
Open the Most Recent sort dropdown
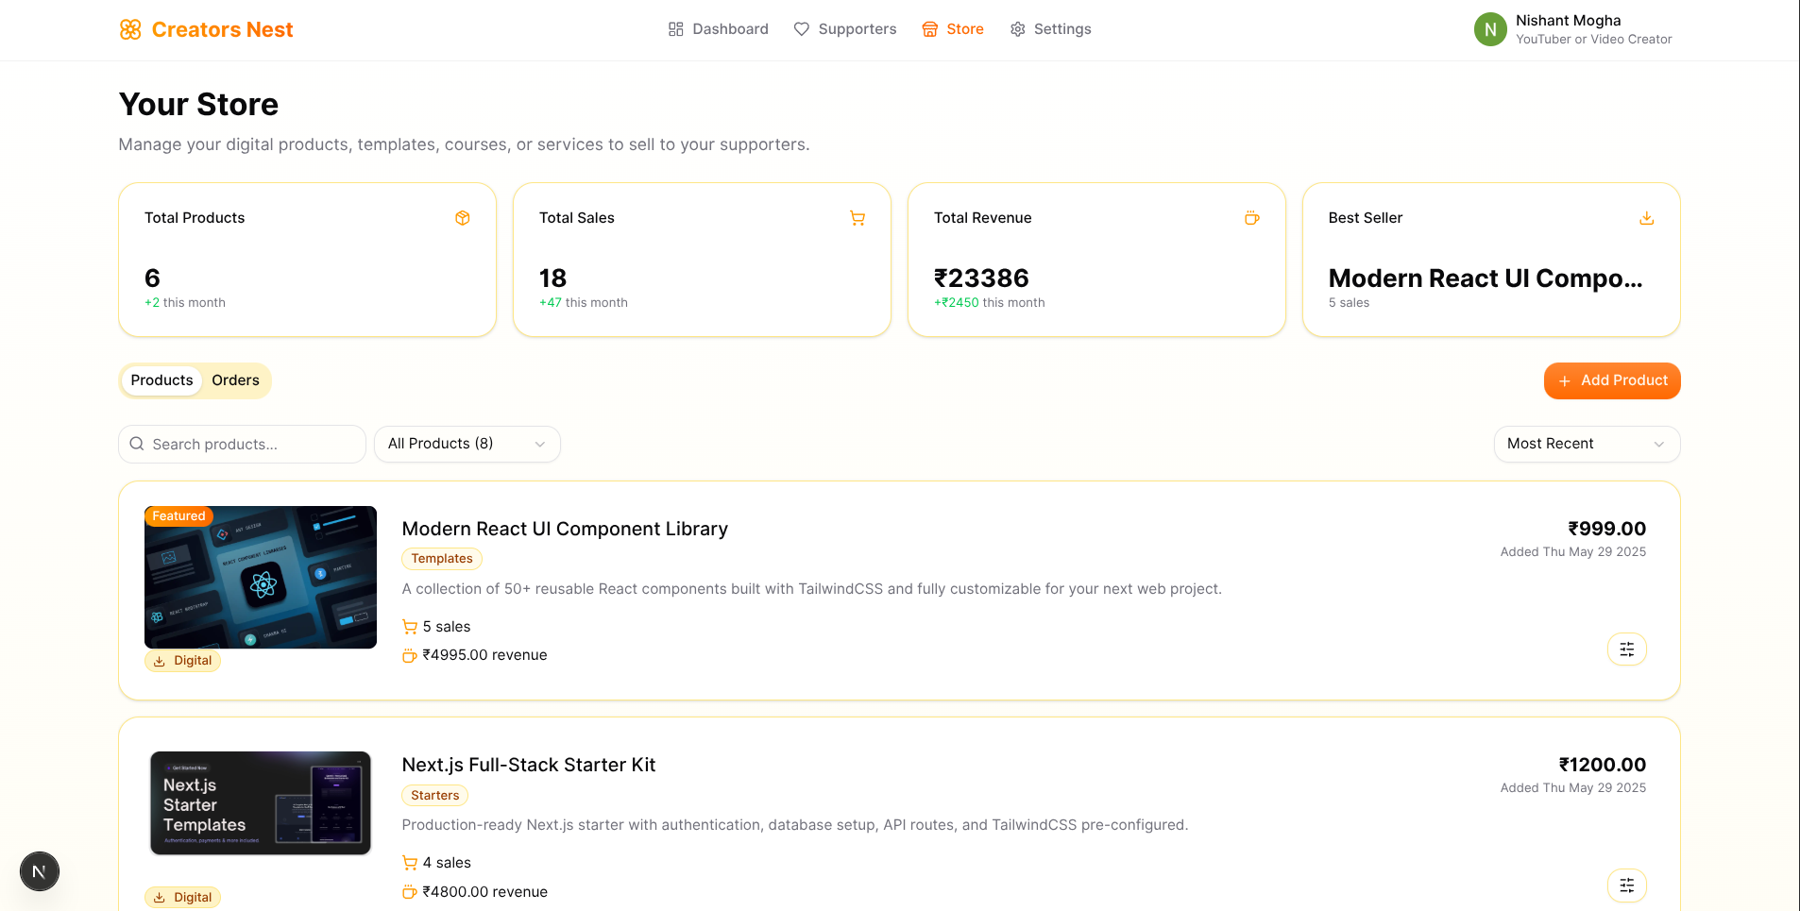click(x=1587, y=444)
